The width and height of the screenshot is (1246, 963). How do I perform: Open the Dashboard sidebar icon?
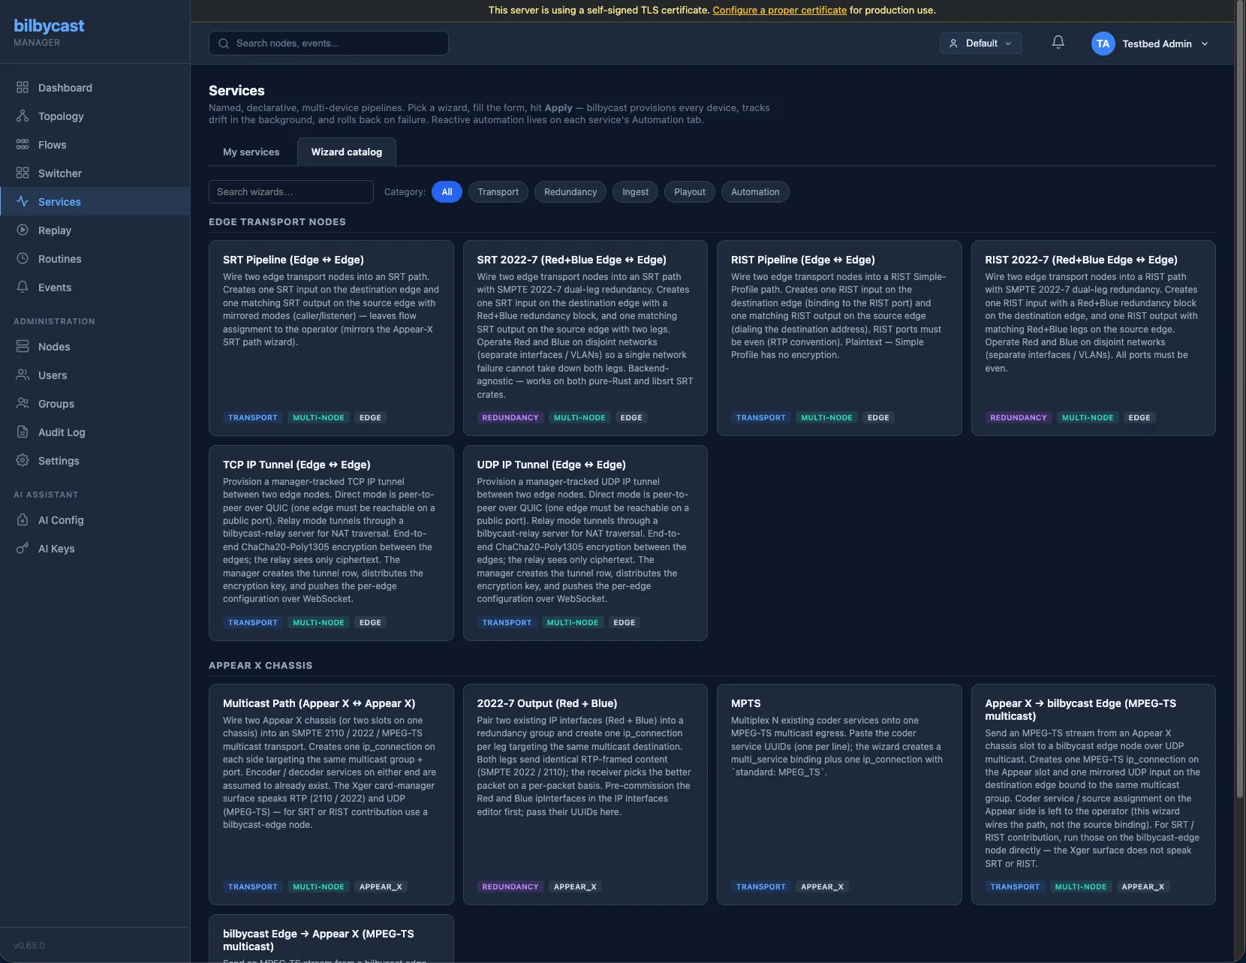pos(23,88)
